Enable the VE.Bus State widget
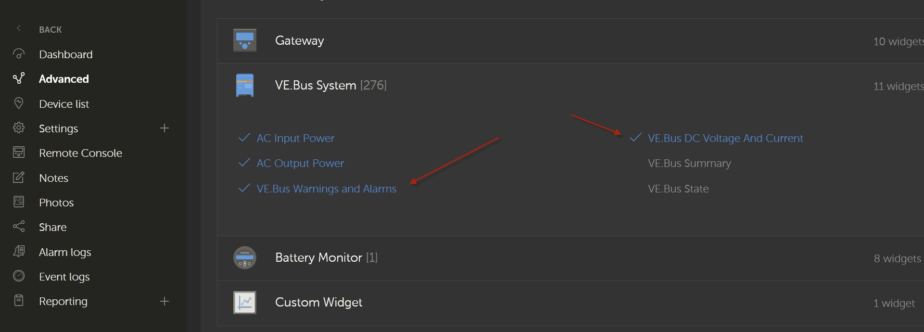924x332 pixels. click(x=678, y=189)
